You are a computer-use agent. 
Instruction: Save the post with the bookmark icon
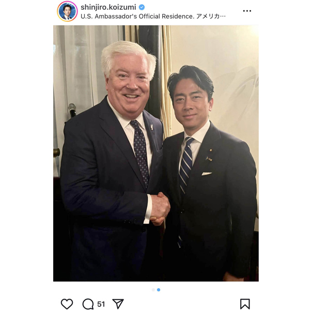click(x=245, y=304)
